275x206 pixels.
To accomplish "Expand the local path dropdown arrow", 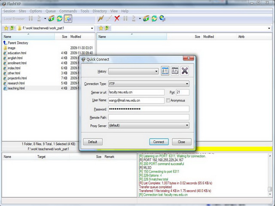I will pos(92,28).
